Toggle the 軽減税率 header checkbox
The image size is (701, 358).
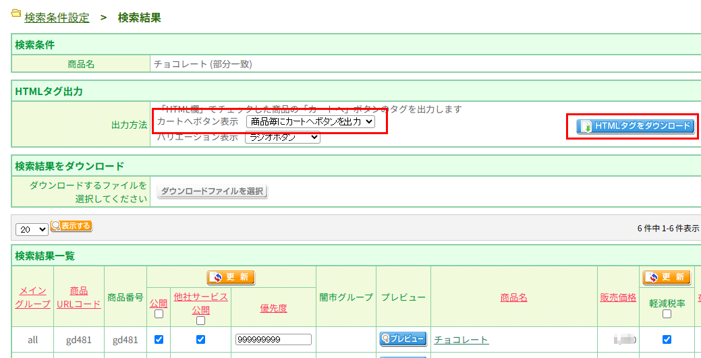[667, 314]
